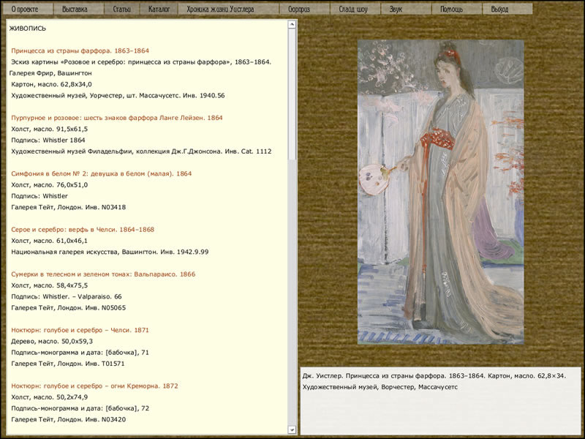Click the scroll up arrow of the list
The width and height of the screenshot is (585, 439).
click(x=292, y=24)
